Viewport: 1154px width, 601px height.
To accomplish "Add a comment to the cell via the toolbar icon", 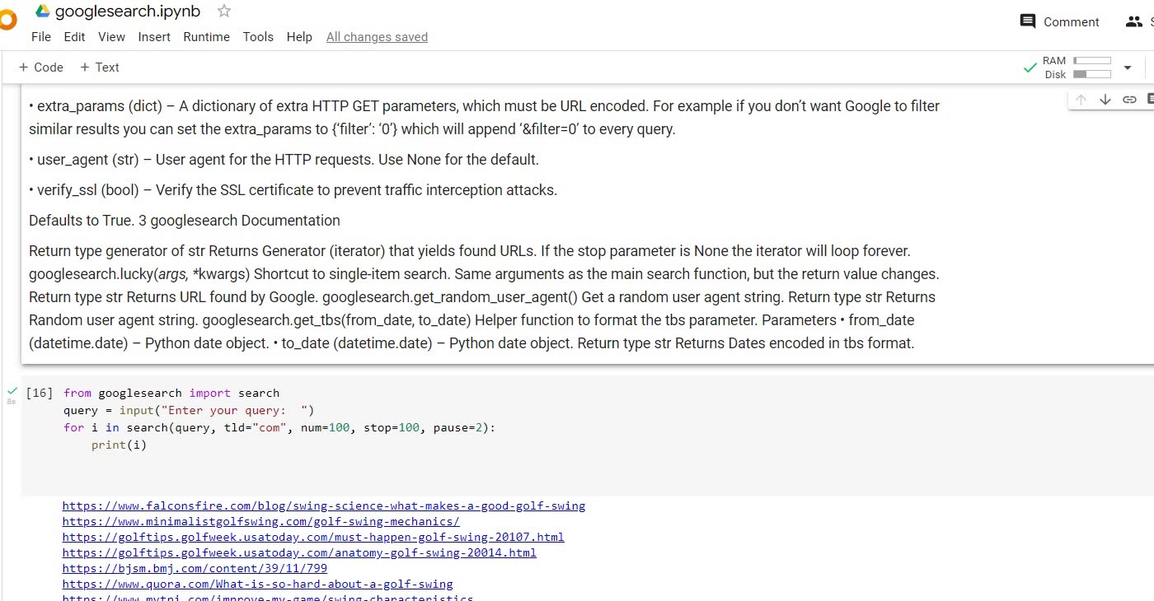I will pos(1150,100).
